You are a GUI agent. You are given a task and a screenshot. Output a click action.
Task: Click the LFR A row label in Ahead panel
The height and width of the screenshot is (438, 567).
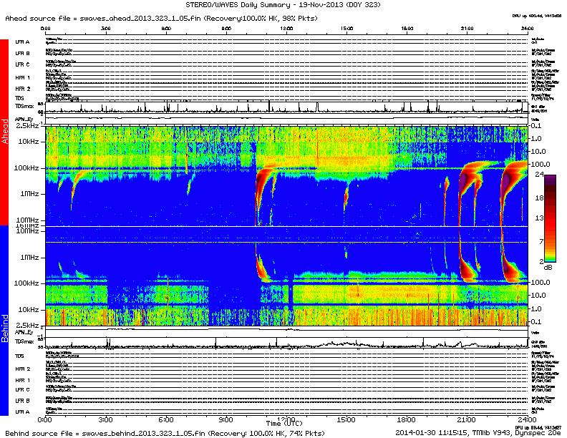(22, 42)
